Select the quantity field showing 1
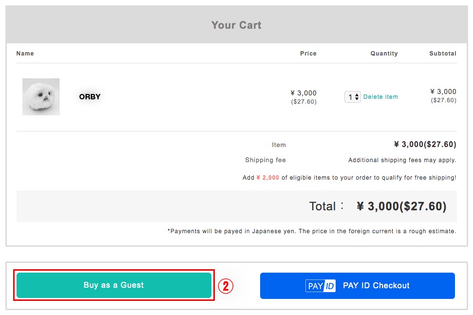This screenshot has height=315, width=473. [353, 97]
